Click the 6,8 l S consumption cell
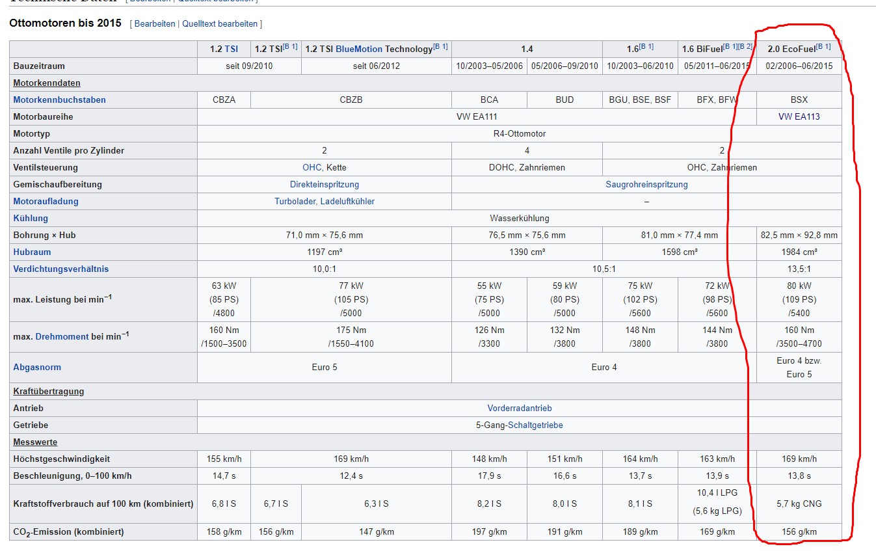Viewport: 876px width, 551px height. 224,504
